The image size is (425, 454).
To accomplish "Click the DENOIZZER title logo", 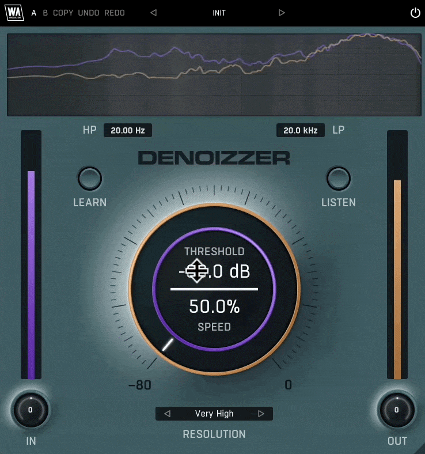I will [214, 158].
